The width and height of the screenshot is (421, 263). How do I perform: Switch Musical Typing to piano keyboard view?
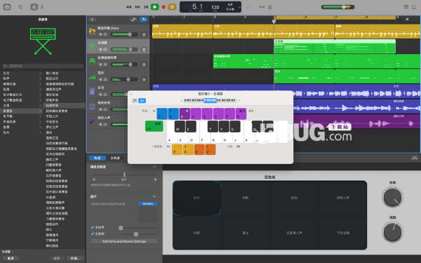click(135, 100)
